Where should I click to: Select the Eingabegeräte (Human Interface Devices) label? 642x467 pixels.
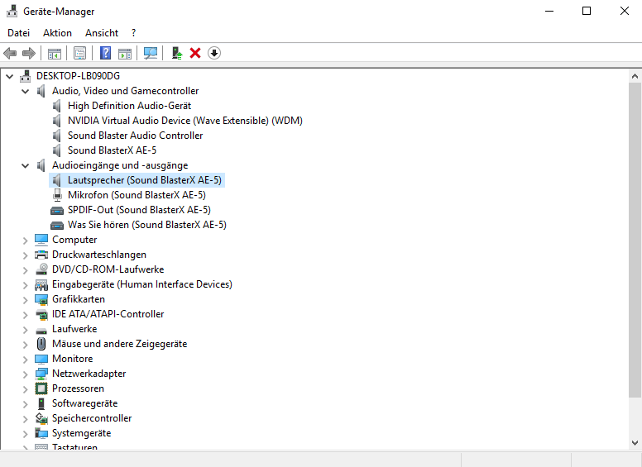pyautogui.click(x=142, y=284)
